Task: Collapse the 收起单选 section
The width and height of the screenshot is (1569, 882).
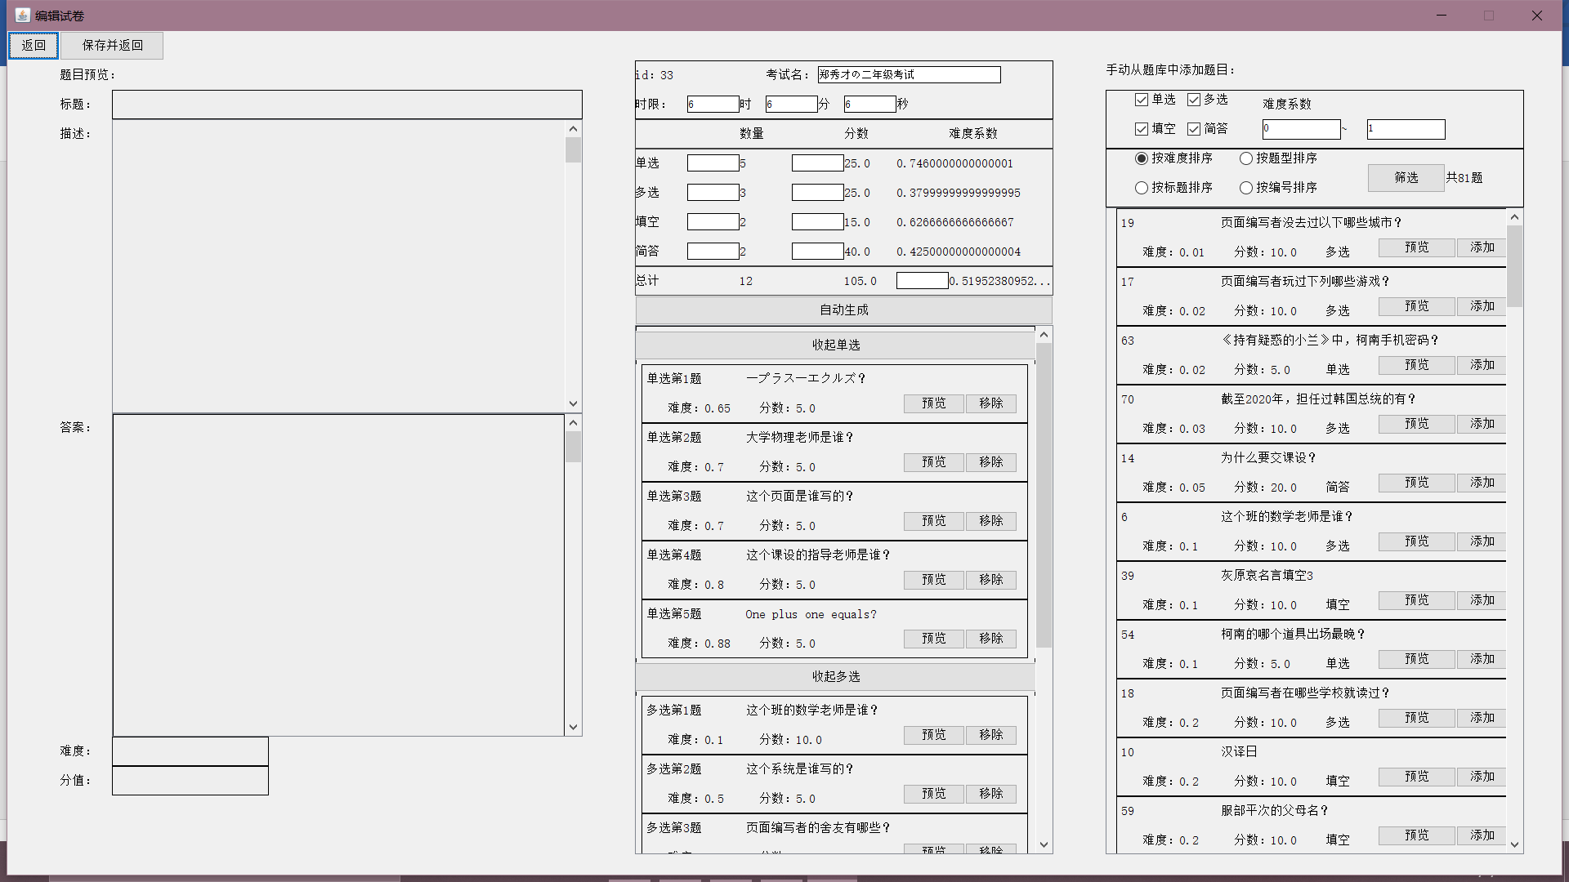Action: point(835,345)
